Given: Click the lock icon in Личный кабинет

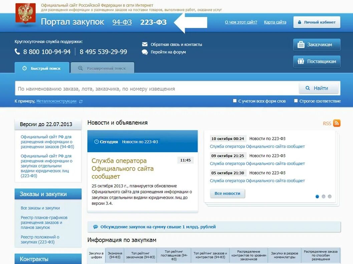Looking at the screenshot, I should pos(300,22).
